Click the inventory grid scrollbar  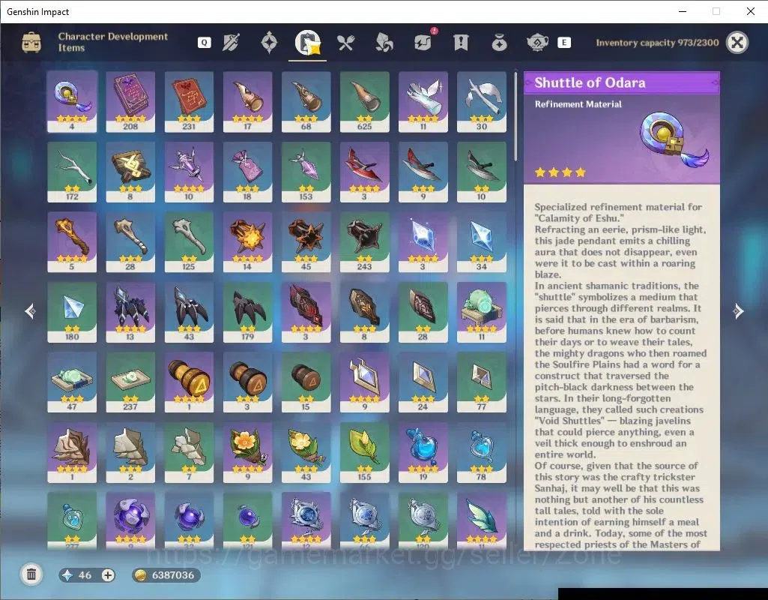(x=515, y=116)
